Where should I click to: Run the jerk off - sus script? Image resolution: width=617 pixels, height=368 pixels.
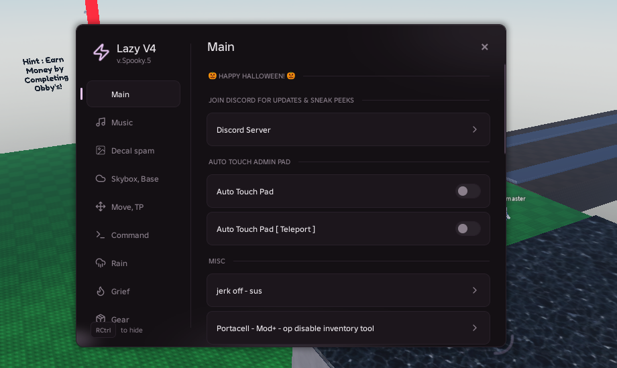point(348,290)
